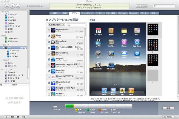Click the Maps icon on iPad home screen
Screen dimensions: 179x119
137,31
